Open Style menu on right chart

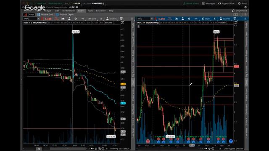pos(206,18)
